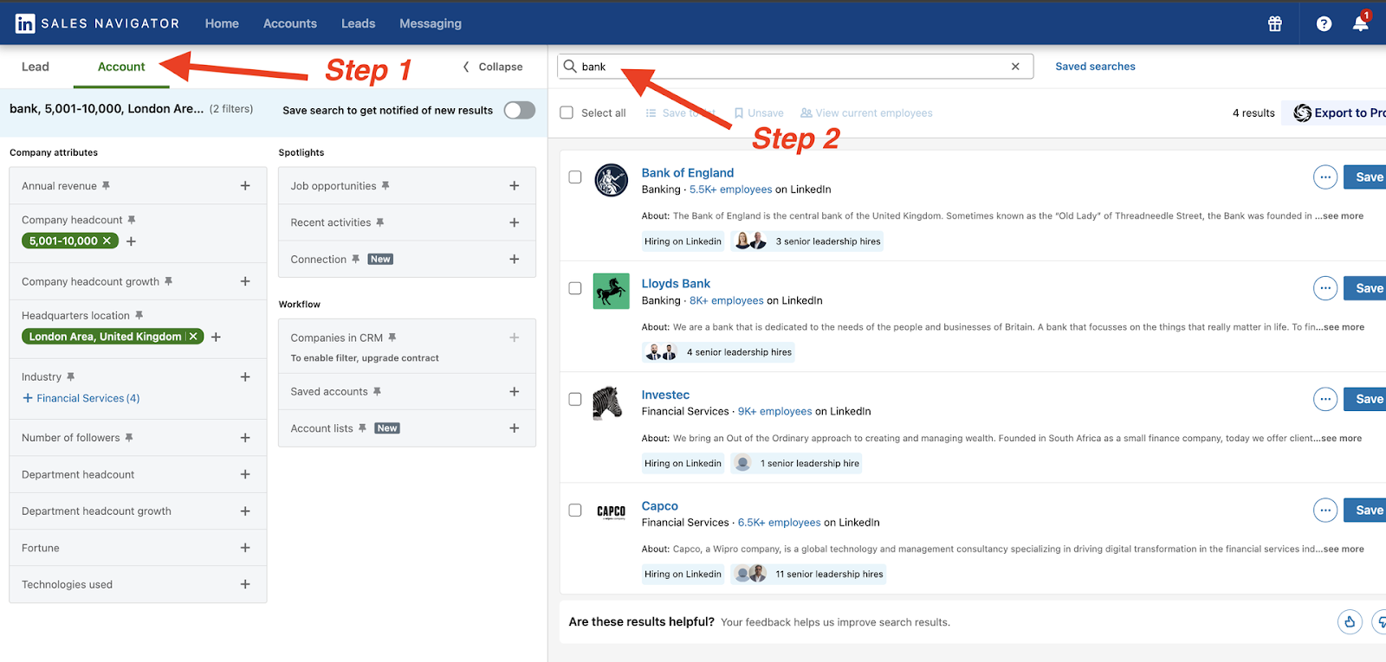The width and height of the screenshot is (1386, 662).
Task: Expand the Connection filter
Action: tap(515, 259)
